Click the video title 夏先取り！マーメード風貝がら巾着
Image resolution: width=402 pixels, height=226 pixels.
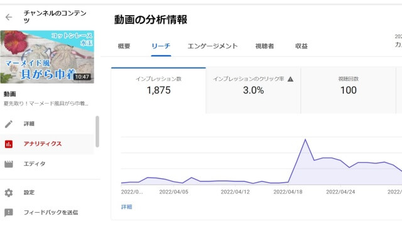[x=46, y=104]
